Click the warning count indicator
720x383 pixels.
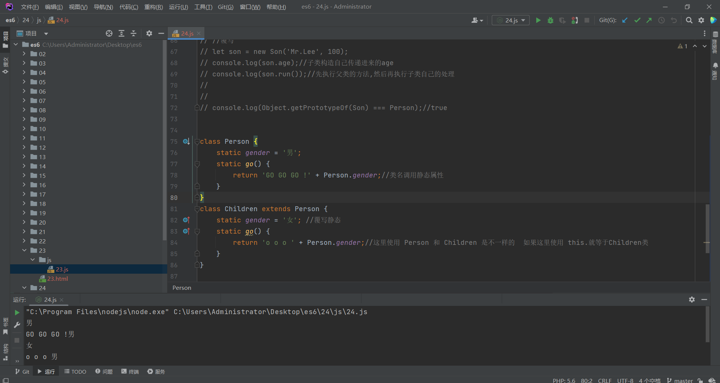point(682,46)
